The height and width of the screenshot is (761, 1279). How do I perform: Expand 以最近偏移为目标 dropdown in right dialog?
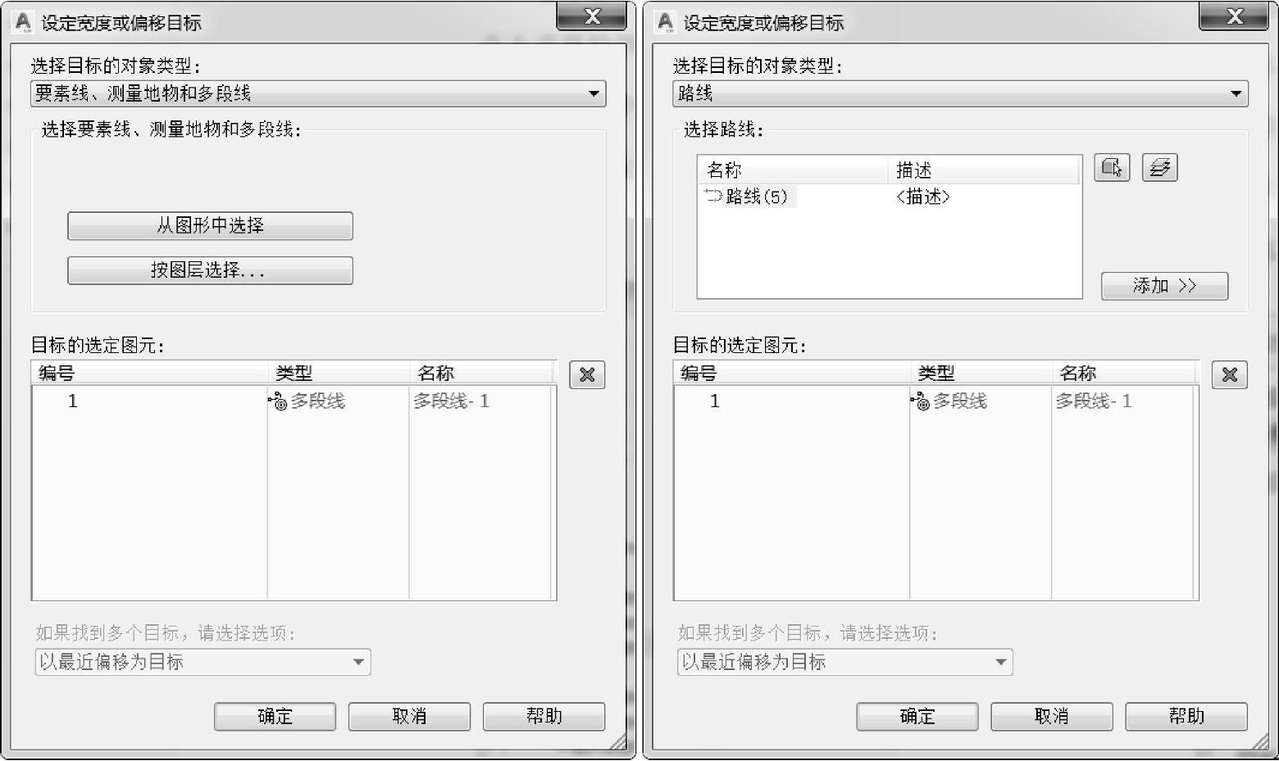tap(844, 662)
